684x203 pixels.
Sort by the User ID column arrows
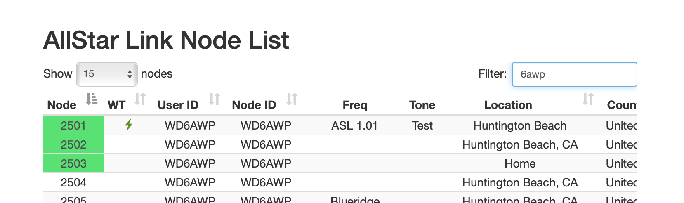214,99
